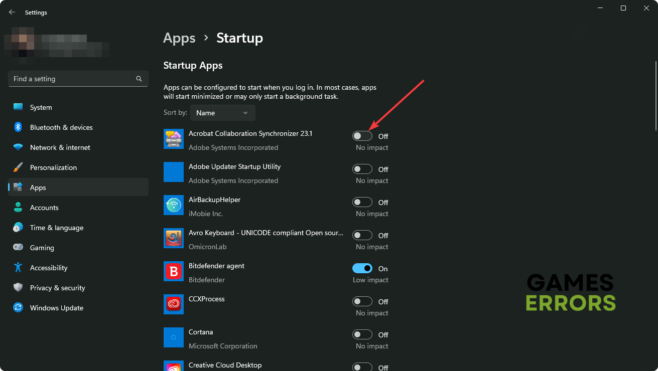The image size is (658, 371).
Task: Select Bluetooth & devices in sidebar
Action: click(x=61, y=127)
